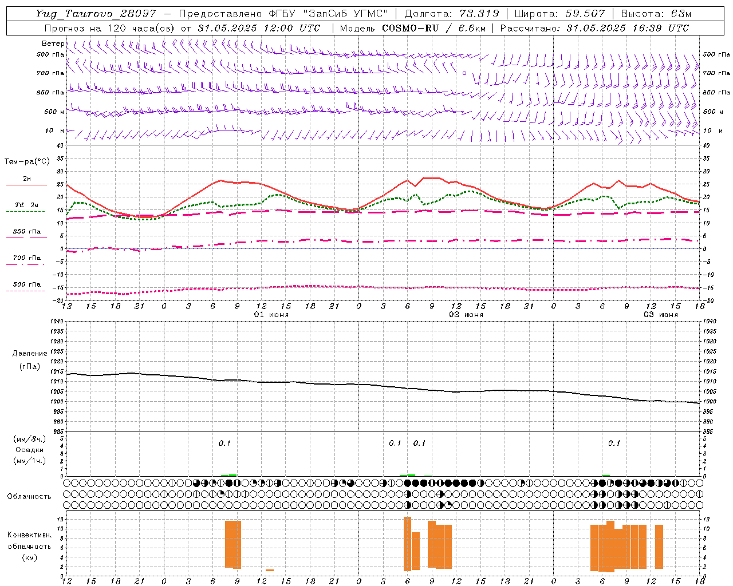Screen dimensions: 733x586
Task: Click the (гПа) unit label under Давление
Action: 30,367
